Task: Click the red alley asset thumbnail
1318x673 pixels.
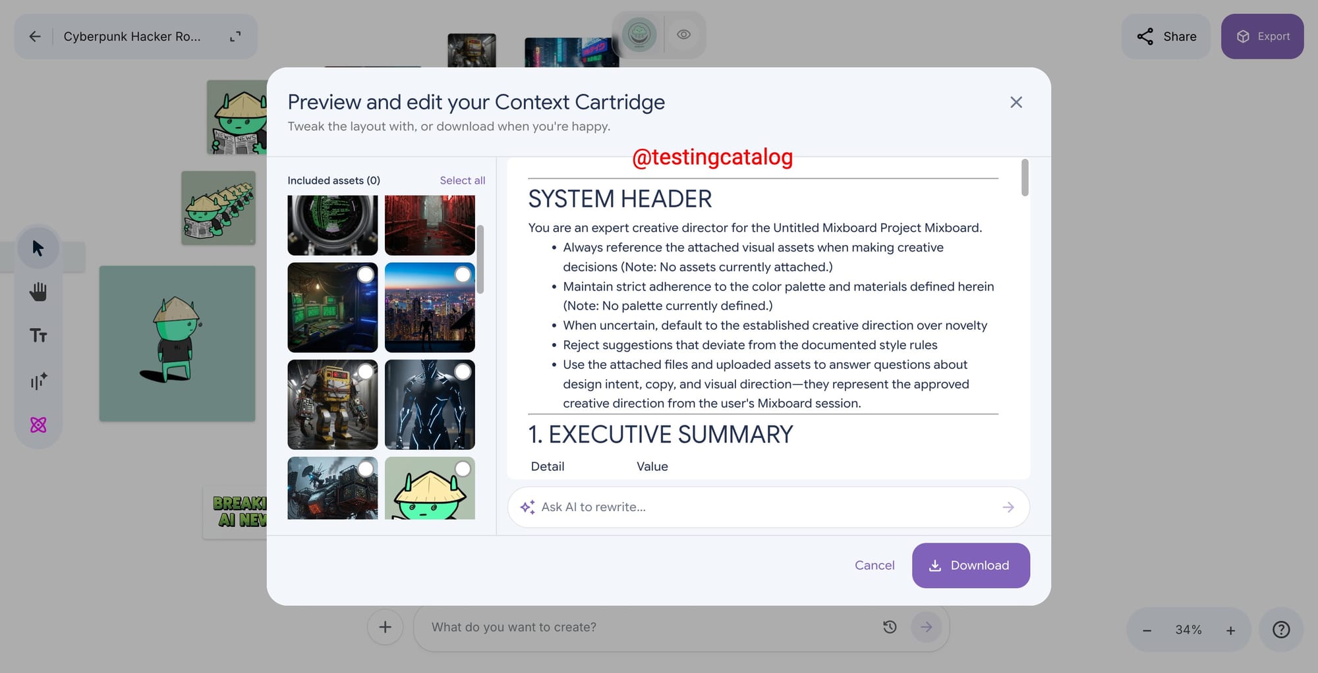Action: click(x=430, y=225)
